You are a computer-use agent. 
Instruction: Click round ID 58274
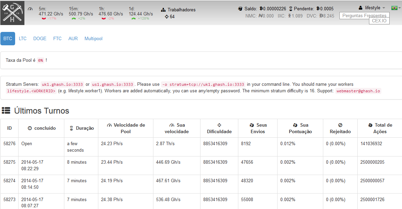pyautogui.click(x=10, y=181)
